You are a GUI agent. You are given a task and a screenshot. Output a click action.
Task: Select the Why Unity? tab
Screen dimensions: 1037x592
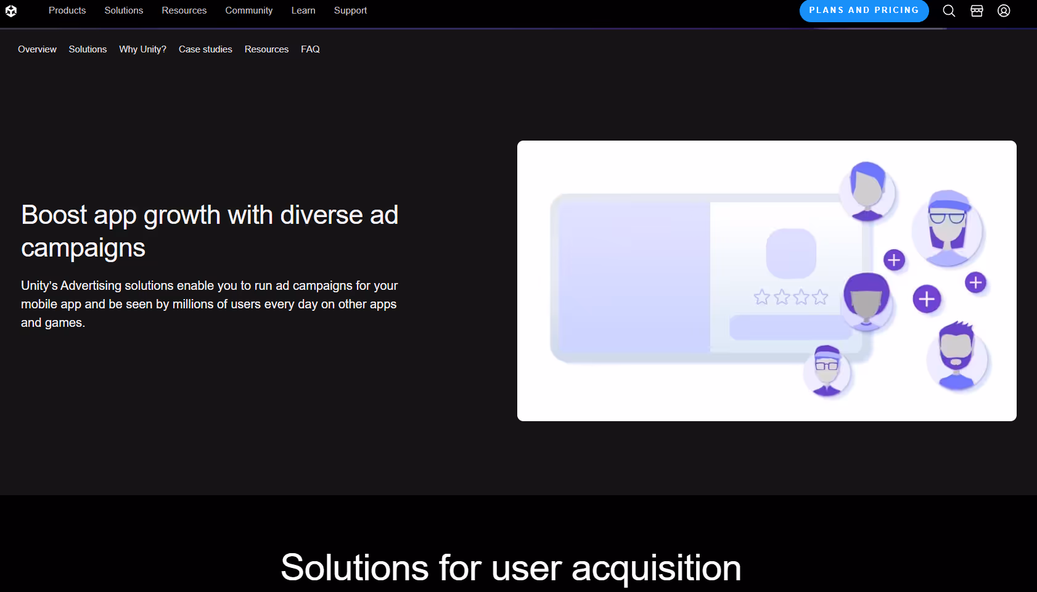coord(142,49)
